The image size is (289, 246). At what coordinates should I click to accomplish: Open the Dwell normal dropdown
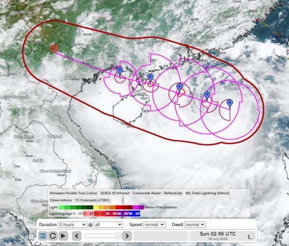tap(195, 224)
